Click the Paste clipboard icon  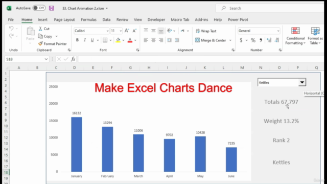31,32
